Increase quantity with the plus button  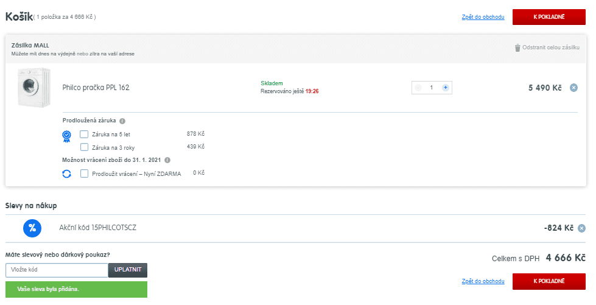pyautogui.click(x=445, y=88)
